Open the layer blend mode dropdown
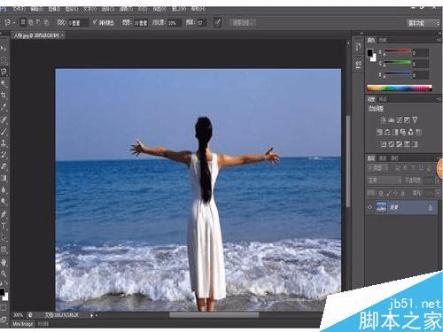Image resolution: width=443 pixels, height=332 pixels. pyautogui.click(x=385, y=181)
